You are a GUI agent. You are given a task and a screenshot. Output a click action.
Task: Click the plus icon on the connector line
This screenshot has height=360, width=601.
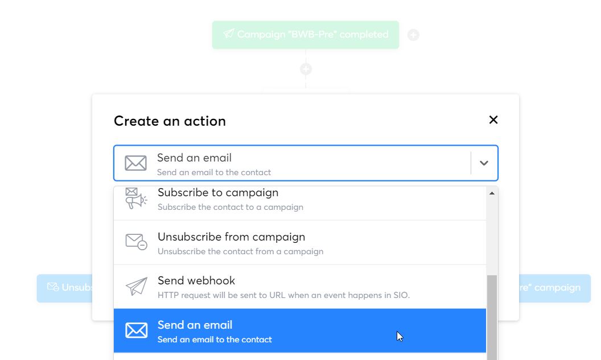pos(306,69)
